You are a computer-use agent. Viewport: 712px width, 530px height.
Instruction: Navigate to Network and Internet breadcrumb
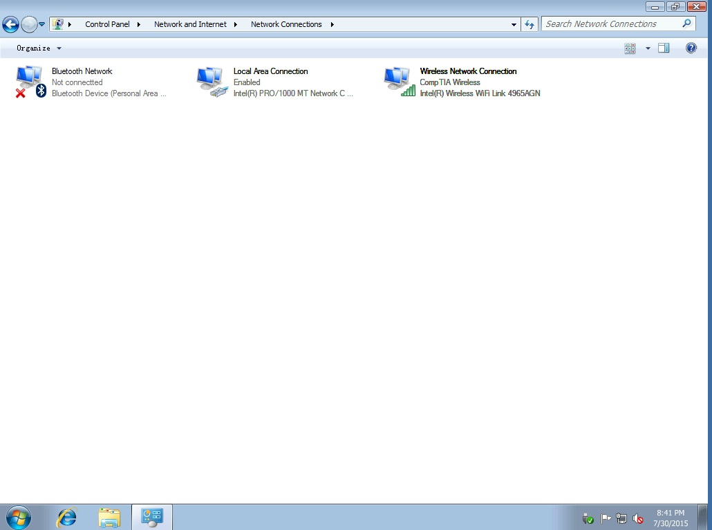[x=190, y=24]
